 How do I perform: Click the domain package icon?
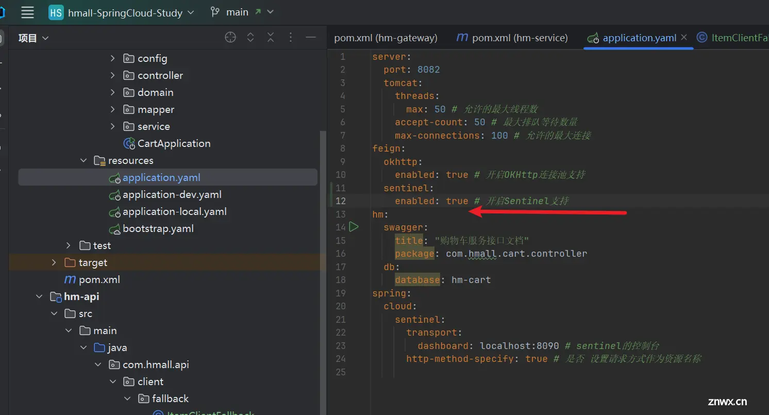click(x=129, y=92)
